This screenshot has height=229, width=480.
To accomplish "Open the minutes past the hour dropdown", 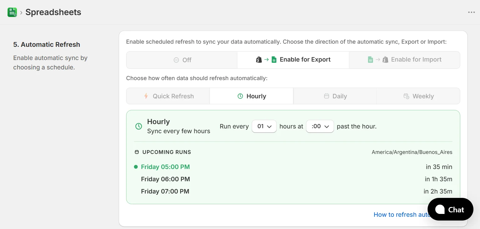I will [320, 126].
